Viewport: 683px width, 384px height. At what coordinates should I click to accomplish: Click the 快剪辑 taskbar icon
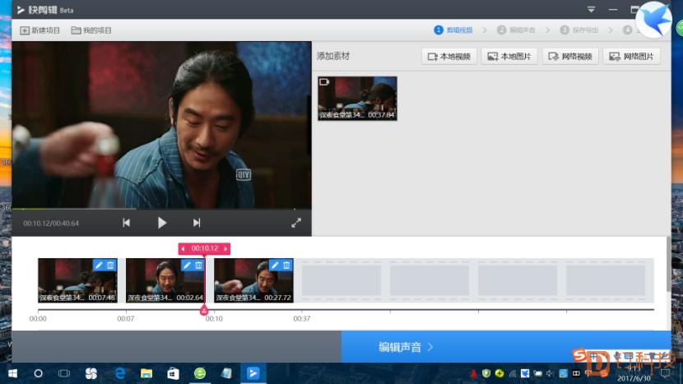tap(253, 373)
